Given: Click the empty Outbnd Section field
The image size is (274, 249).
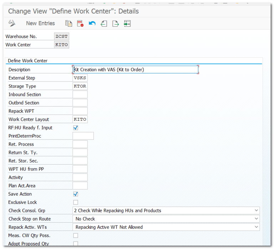Looking at the screenshot, I should 80,103.
